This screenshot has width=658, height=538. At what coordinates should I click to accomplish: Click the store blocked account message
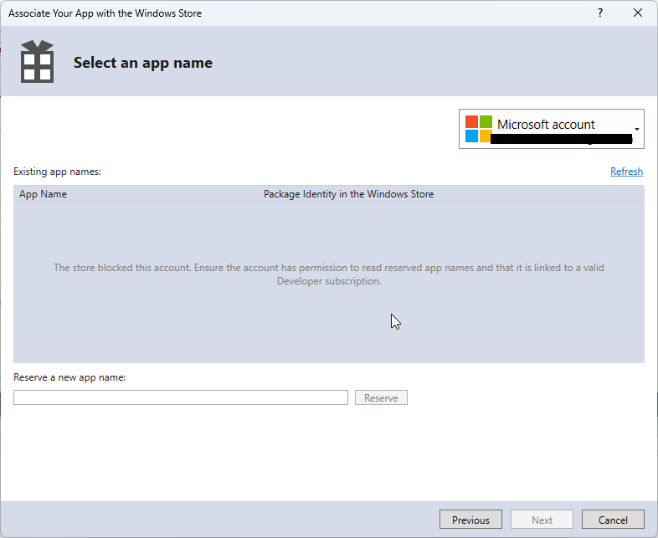[328, 274]
